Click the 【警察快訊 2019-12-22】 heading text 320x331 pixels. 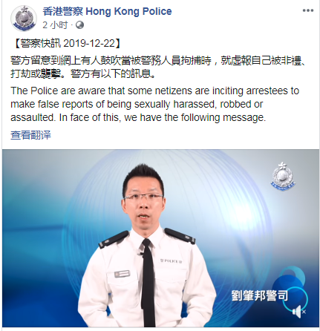66,44
